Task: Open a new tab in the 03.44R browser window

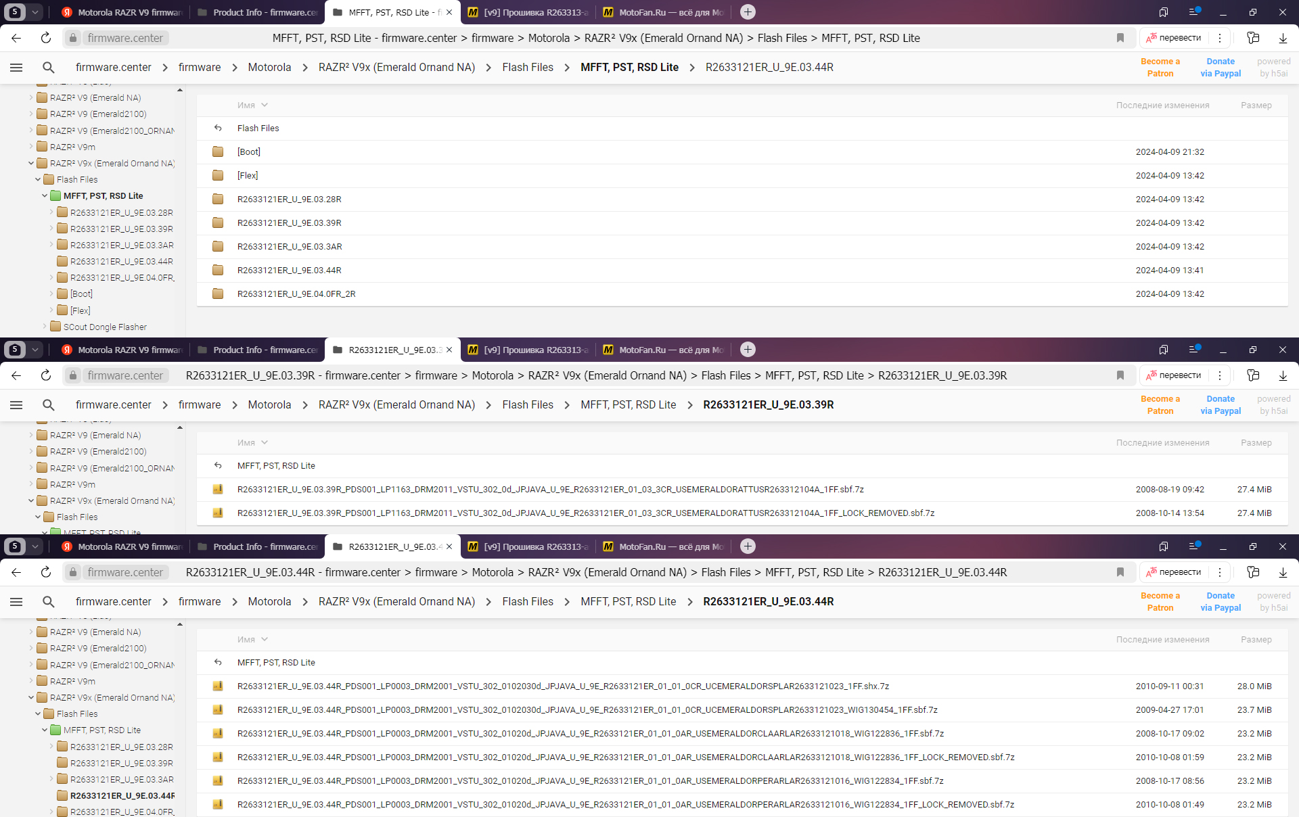Action: 748,546
